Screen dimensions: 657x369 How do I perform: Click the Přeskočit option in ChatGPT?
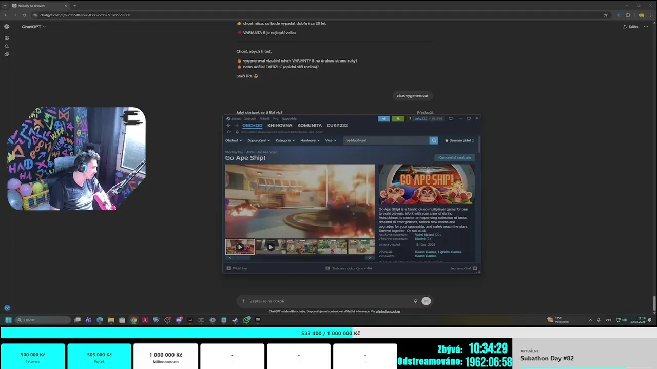pos(425,112)
